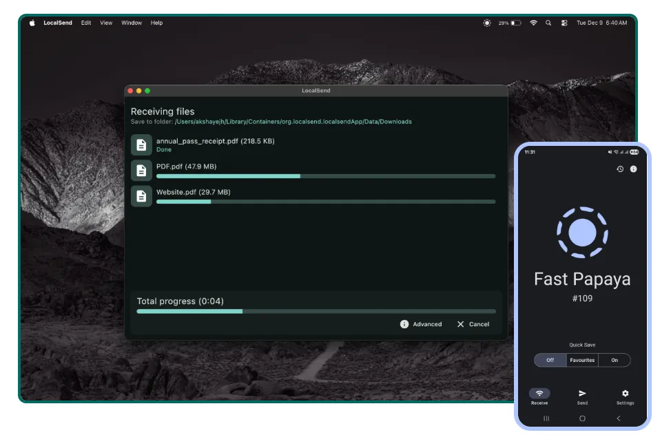
Task: Tap the Quick Save label on phone
Action: pos(582,345)
